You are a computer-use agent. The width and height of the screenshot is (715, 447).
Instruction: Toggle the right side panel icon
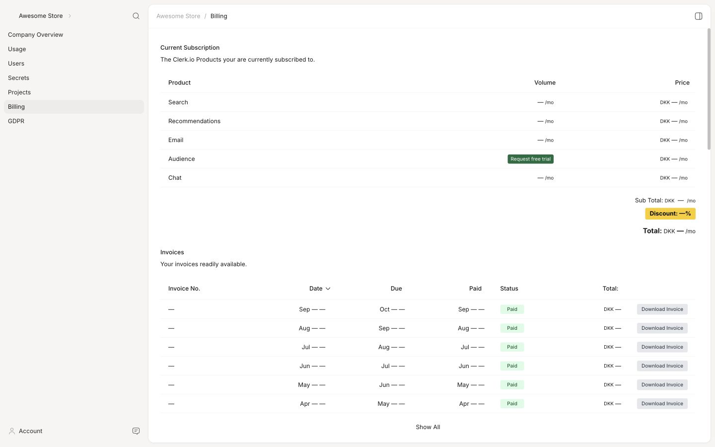[699, 16]
